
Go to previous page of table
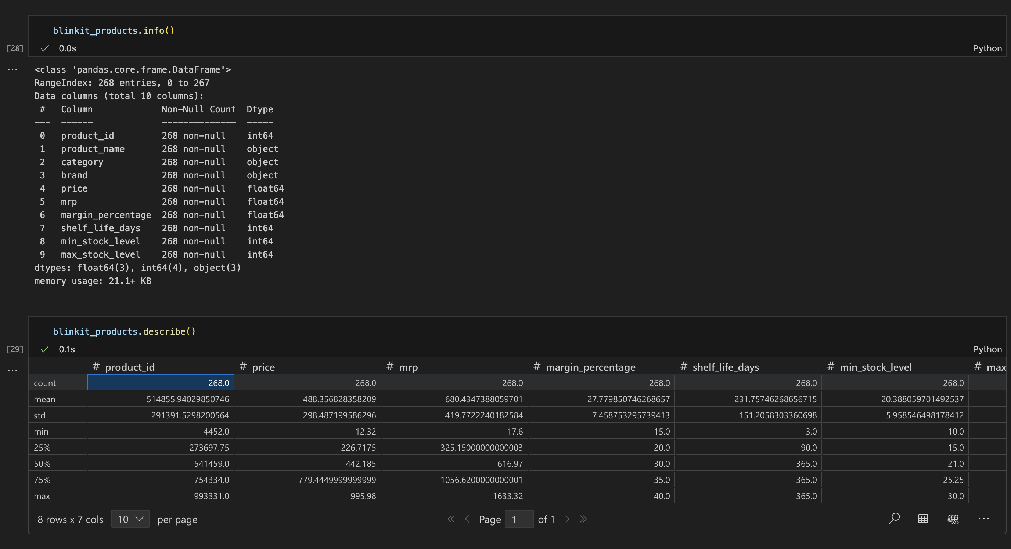467,519
